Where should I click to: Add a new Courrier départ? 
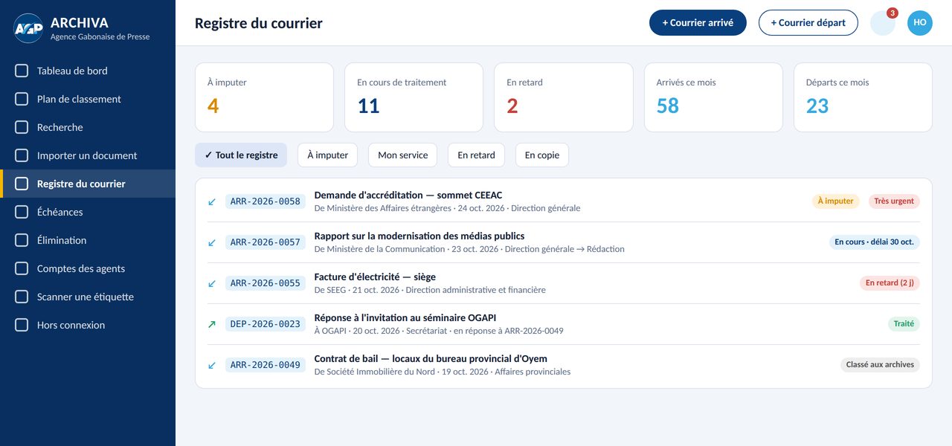click(x=808, y=22)
